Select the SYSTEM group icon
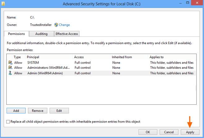Image resolution: width=204 pixels, height=138 pixels. (x=10, y=62)
